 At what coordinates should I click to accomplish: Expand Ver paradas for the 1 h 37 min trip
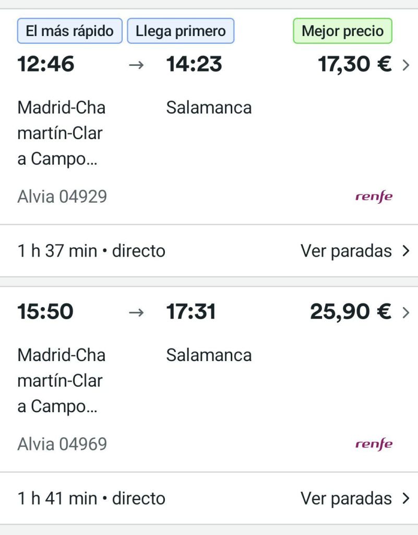coord(355,251)
